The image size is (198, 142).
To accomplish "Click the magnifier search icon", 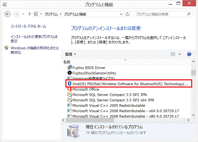I will (189, 14).
